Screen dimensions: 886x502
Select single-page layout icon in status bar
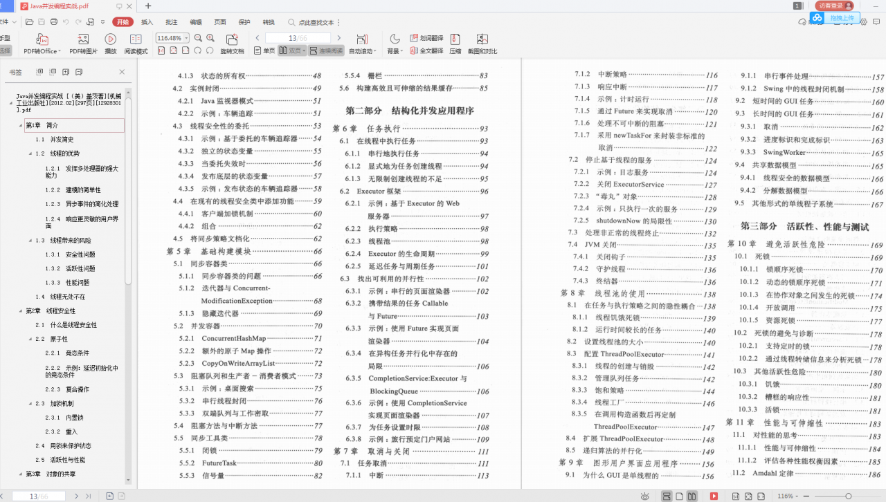point(679,496)
